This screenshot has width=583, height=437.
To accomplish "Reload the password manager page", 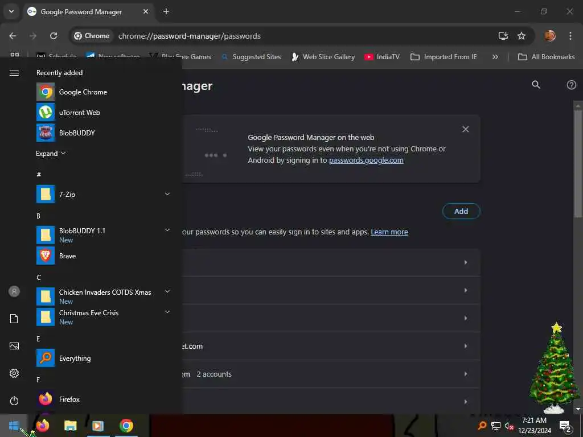I will pyautogui.click(x=54, y=36).
